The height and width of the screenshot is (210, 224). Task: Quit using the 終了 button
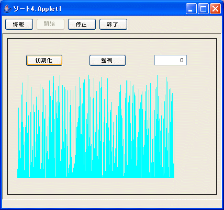coord(113,24)
